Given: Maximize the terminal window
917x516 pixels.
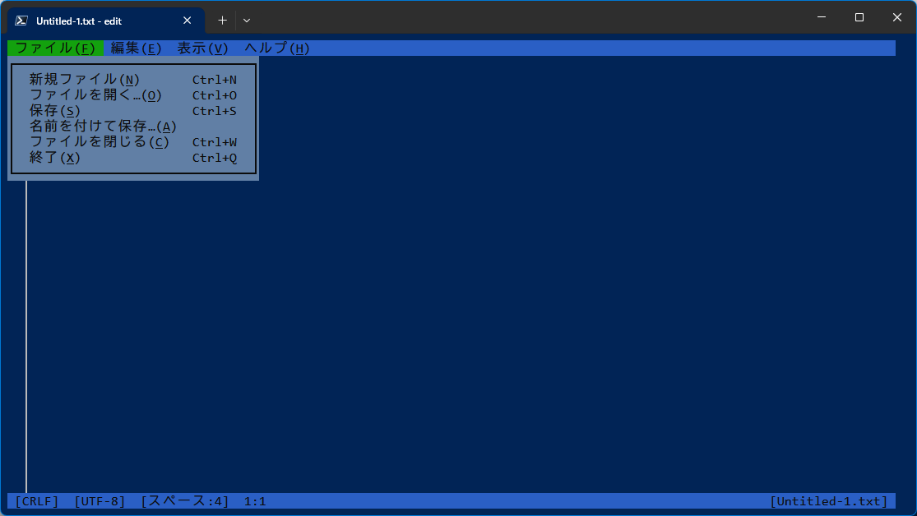Looking at the screenshot, I should pos(859,17).
